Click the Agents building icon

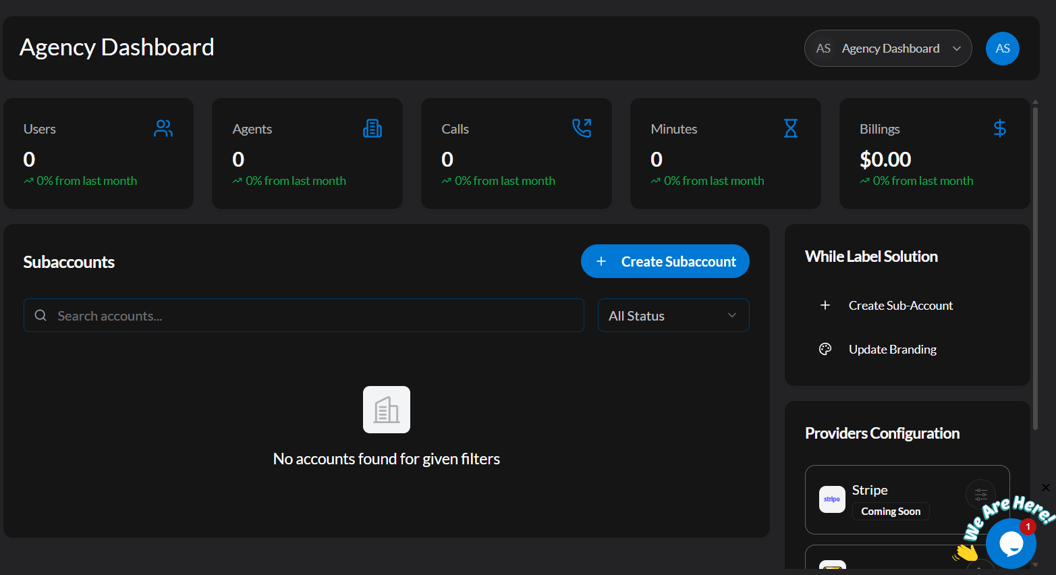click(372, 128)
